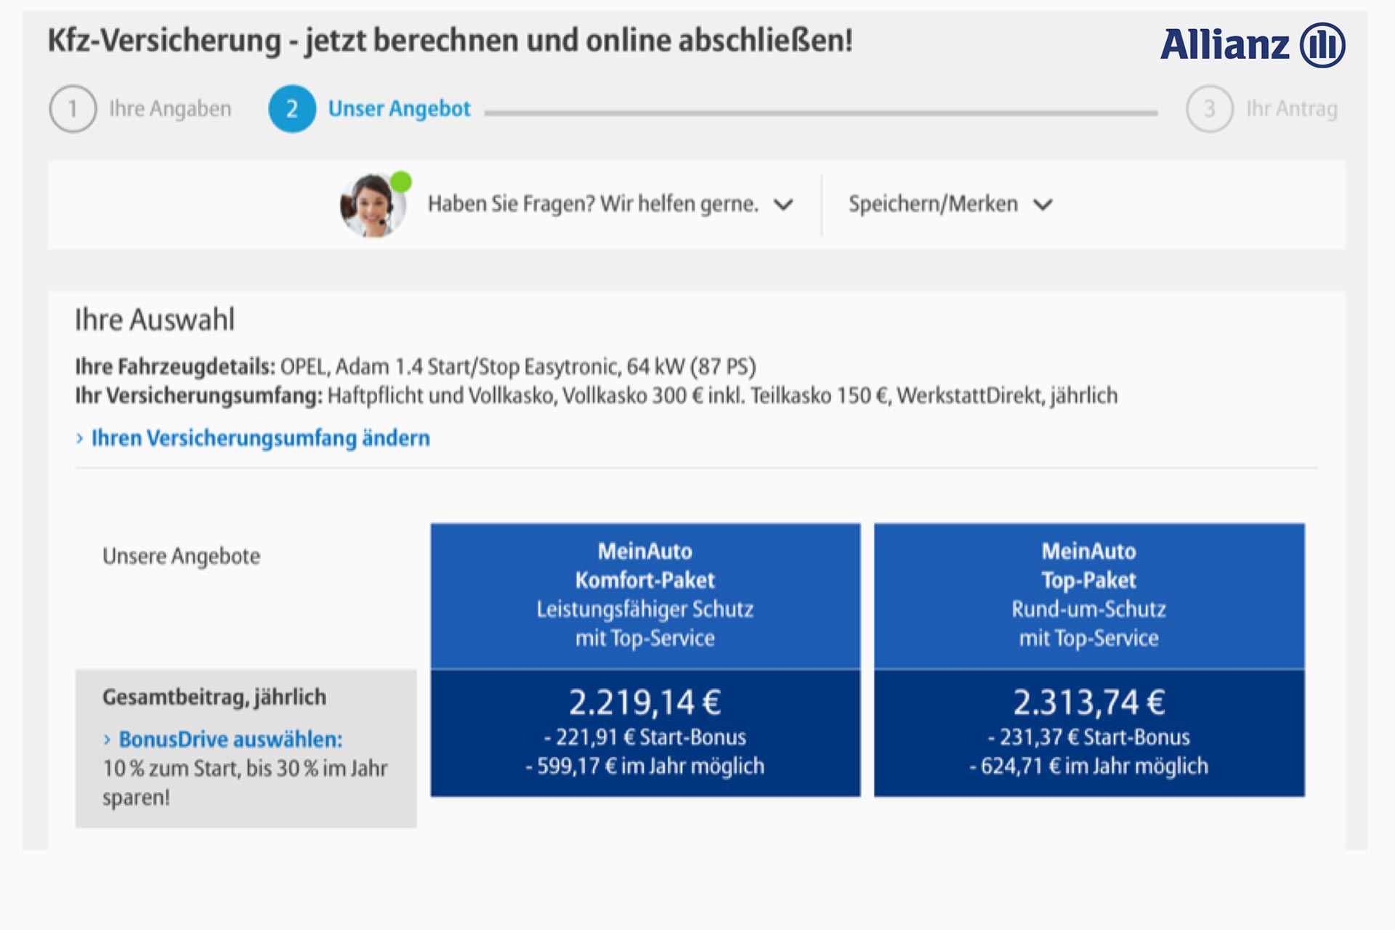This screenshot has width=1395, height=930.
Task: Click the step progress bar line
Action: (x=821, y=113)
